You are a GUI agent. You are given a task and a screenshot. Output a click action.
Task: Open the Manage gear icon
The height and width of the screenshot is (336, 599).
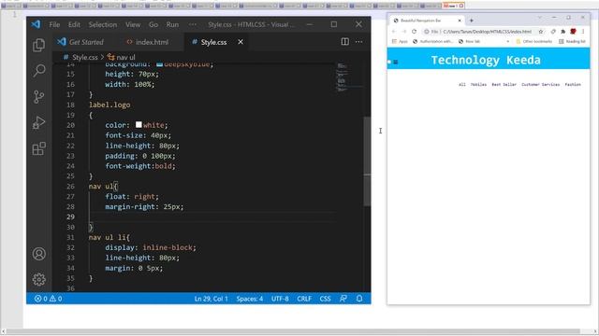[x=39, y=280]
